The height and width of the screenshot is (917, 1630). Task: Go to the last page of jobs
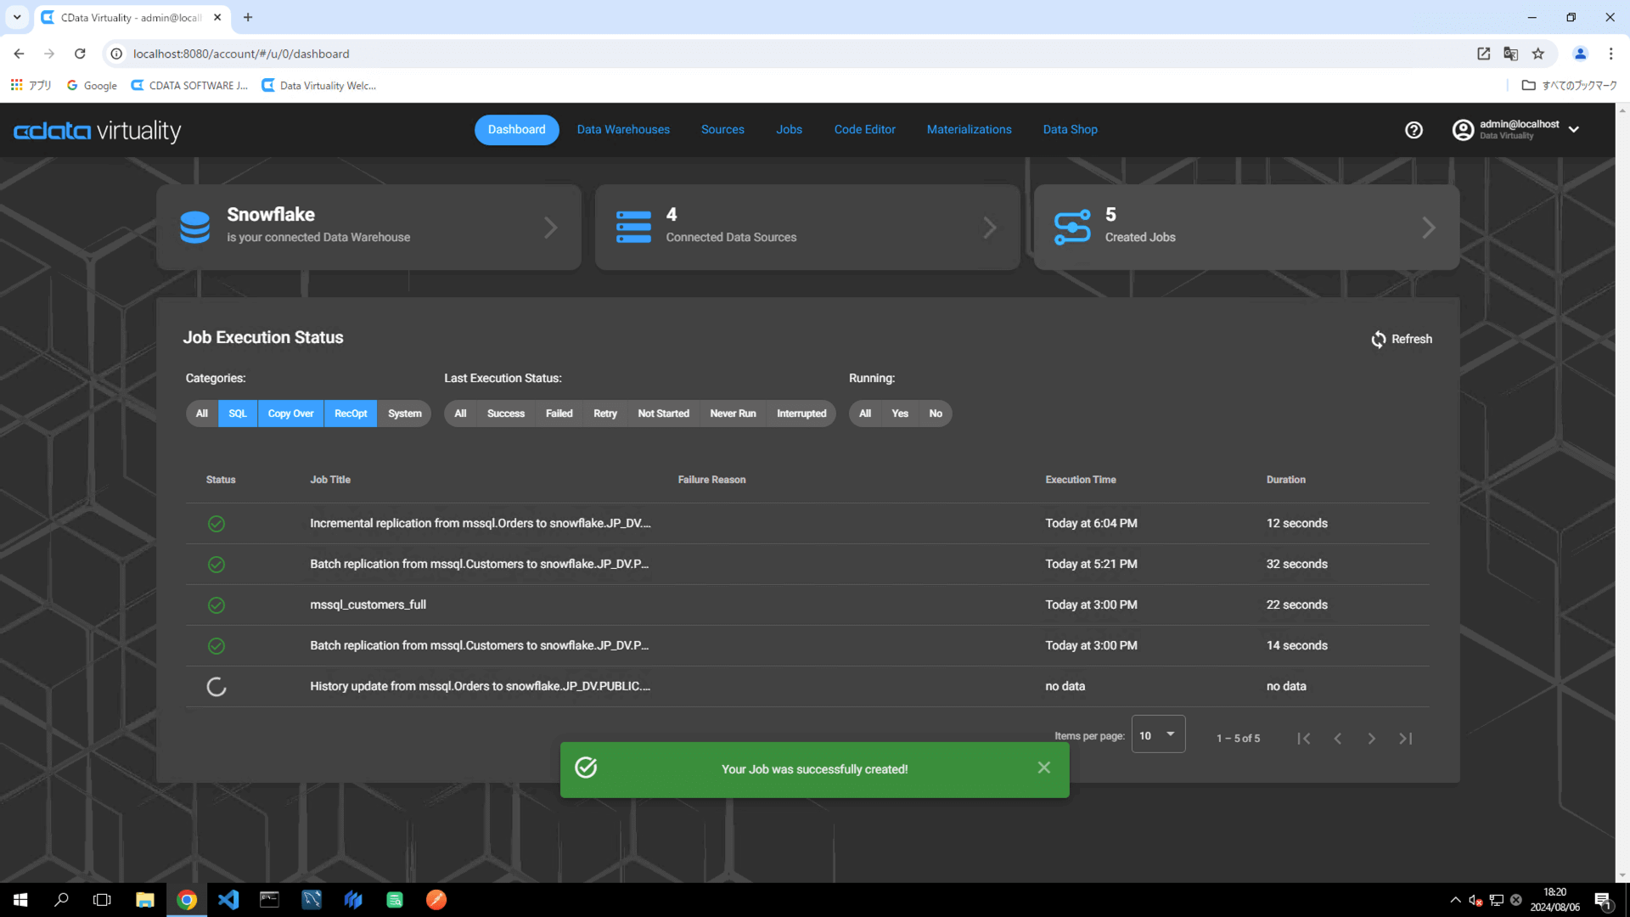click(1405, 739)
